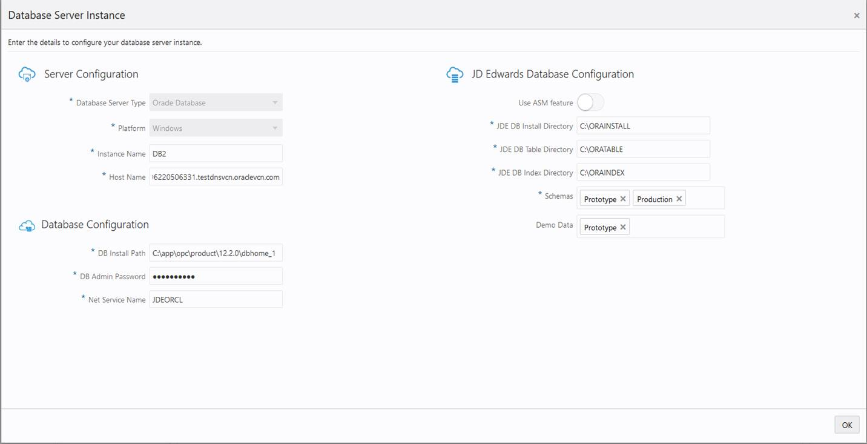Click the close X on the dialog
This screenshot has width=867, height=444.
pyautogui.click(x=857, y=15)
